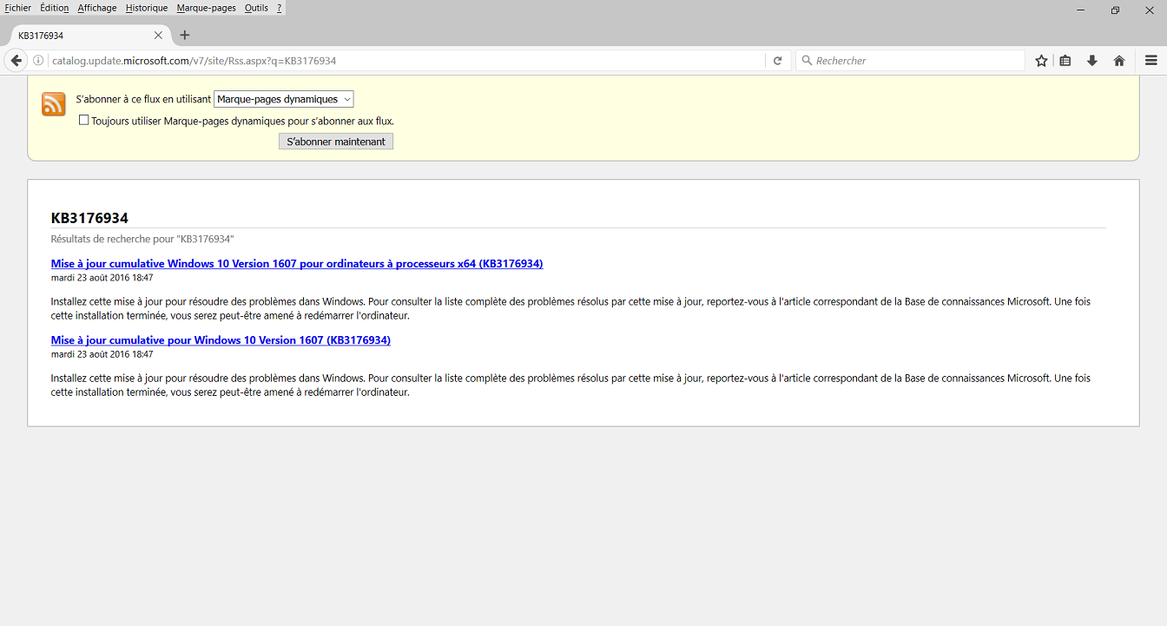Click the KB3176934 feed title heading
Image resolution: width=1167 pixels, height=626 pixels.
pyautogui.click(x=89, y=218)
